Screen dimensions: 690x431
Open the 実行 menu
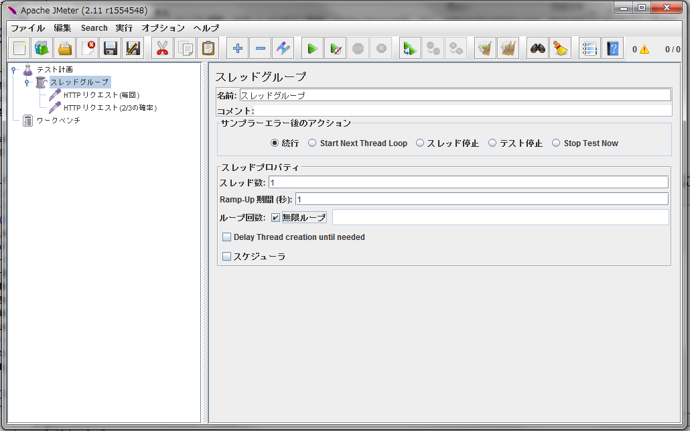(124, 27)
